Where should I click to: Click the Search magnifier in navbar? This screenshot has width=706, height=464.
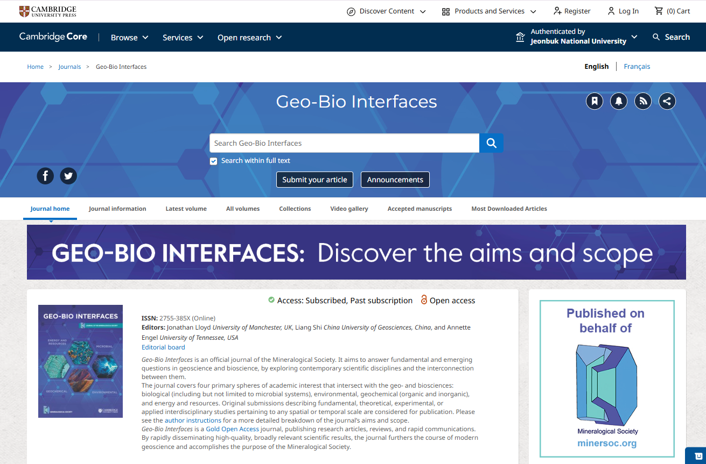pos(656,37)
